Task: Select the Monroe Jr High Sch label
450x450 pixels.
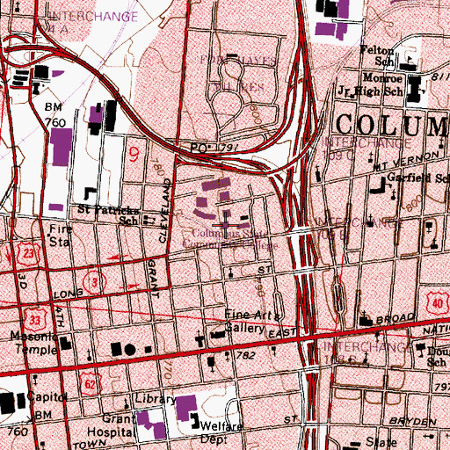Action: pos(372,85)
